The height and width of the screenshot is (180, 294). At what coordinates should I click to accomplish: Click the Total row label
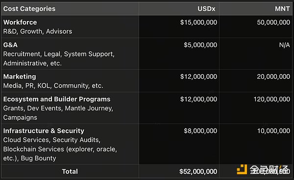pos(70,171)
